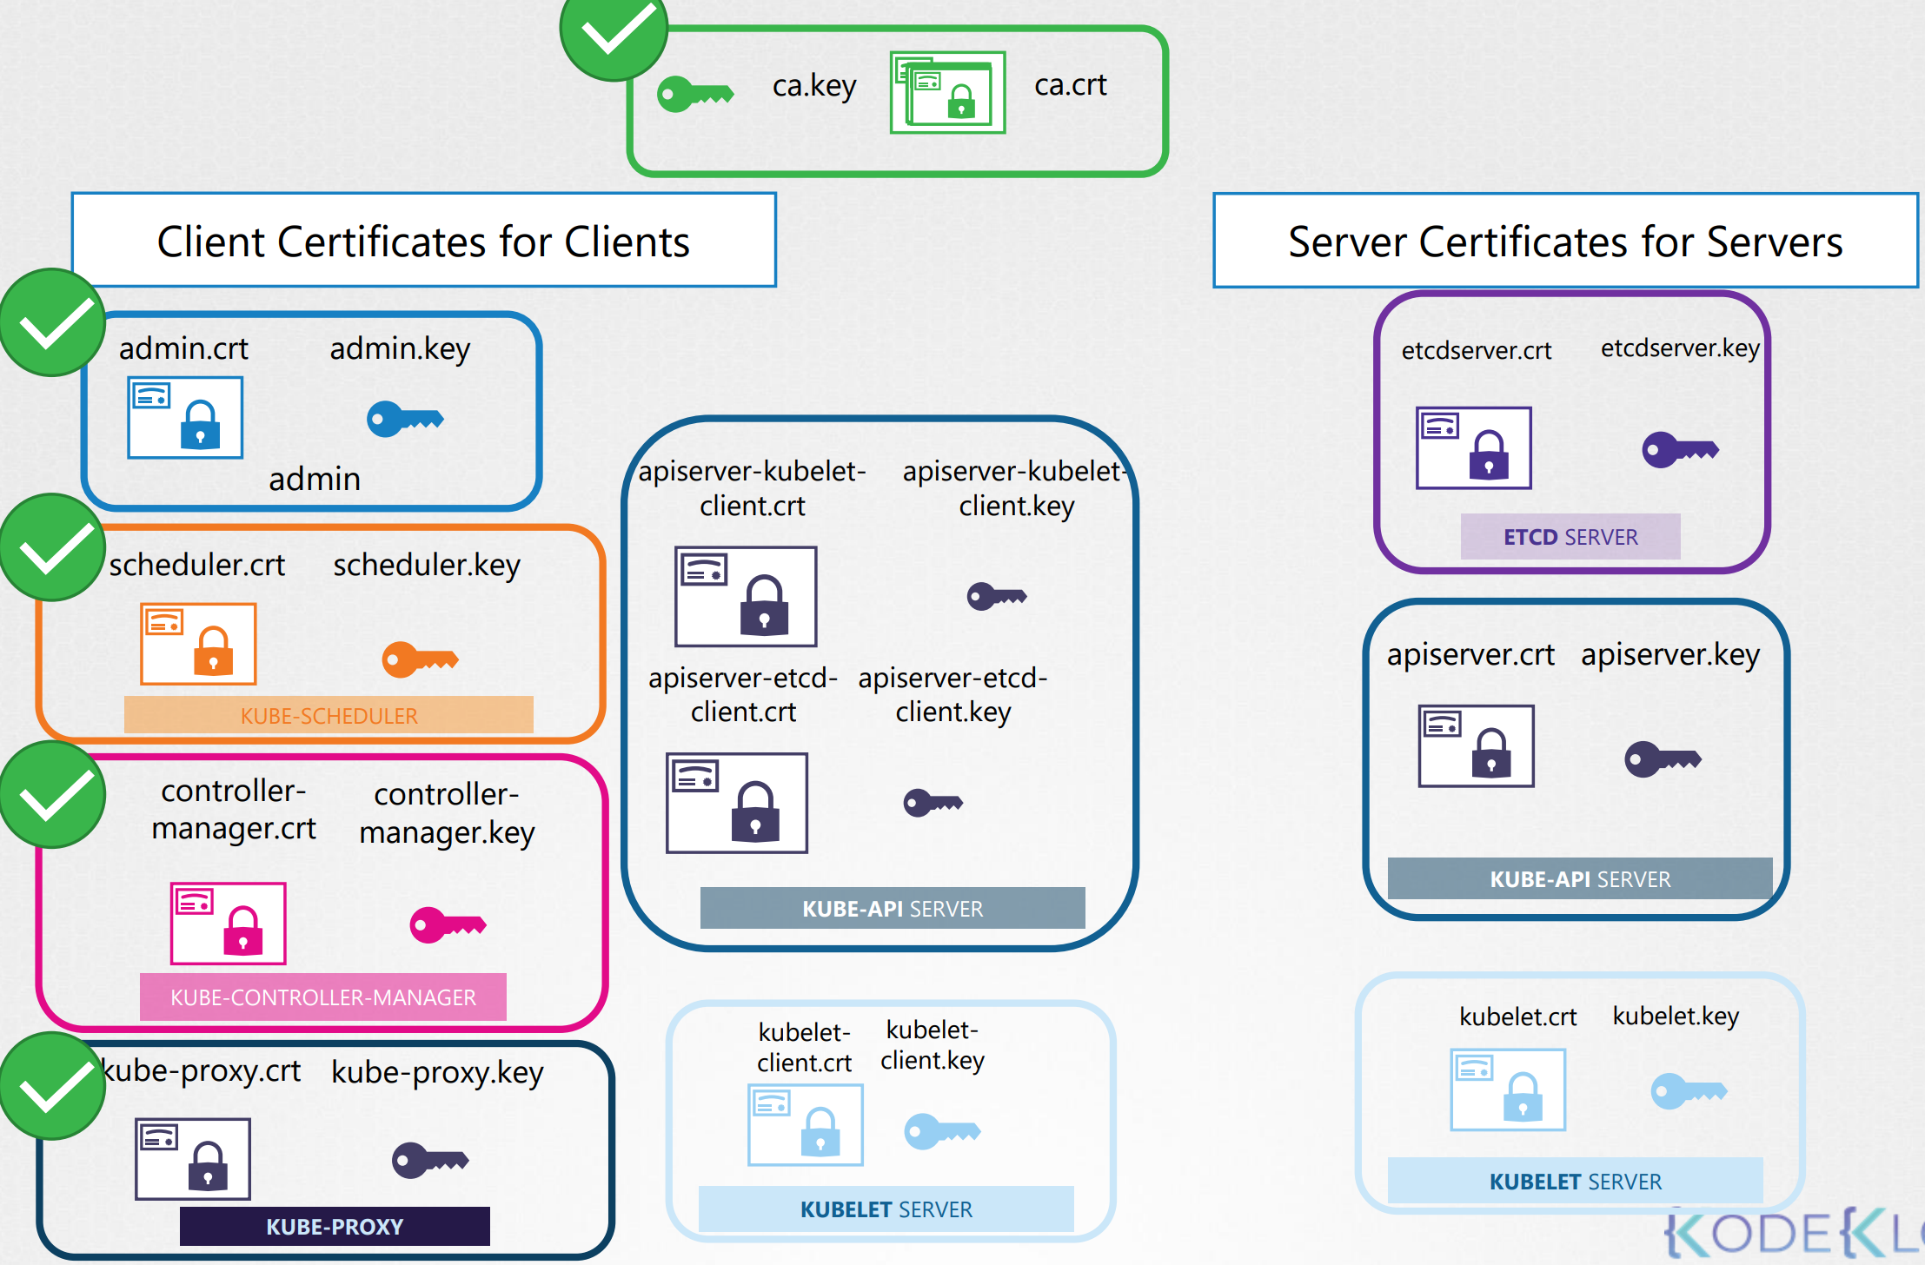Viewport: 1925px width, 1265px height.
Task: Click the KUBE-PROXY dark label
Action: (335, 1227)
